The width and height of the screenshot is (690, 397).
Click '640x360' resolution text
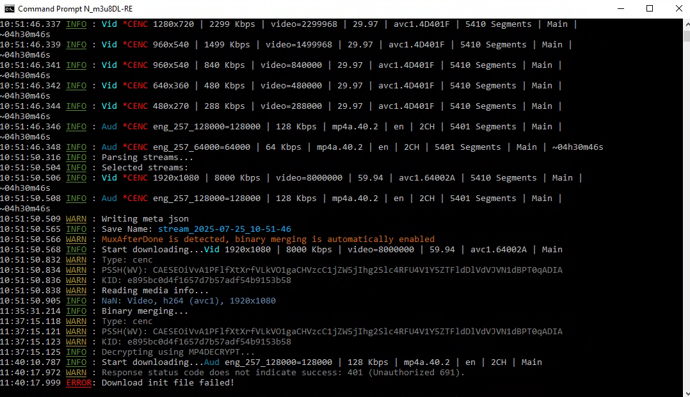point(171,86)
